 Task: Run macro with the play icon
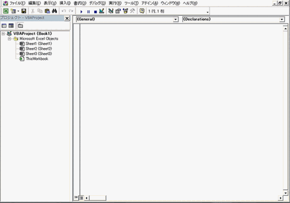(81, 11)
